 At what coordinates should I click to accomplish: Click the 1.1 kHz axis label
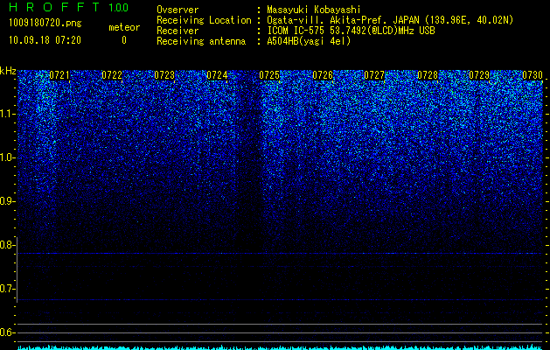[x=7, y=114]
